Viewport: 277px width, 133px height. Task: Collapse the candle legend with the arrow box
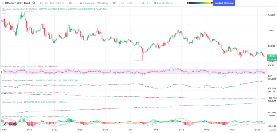pos(4,12)
